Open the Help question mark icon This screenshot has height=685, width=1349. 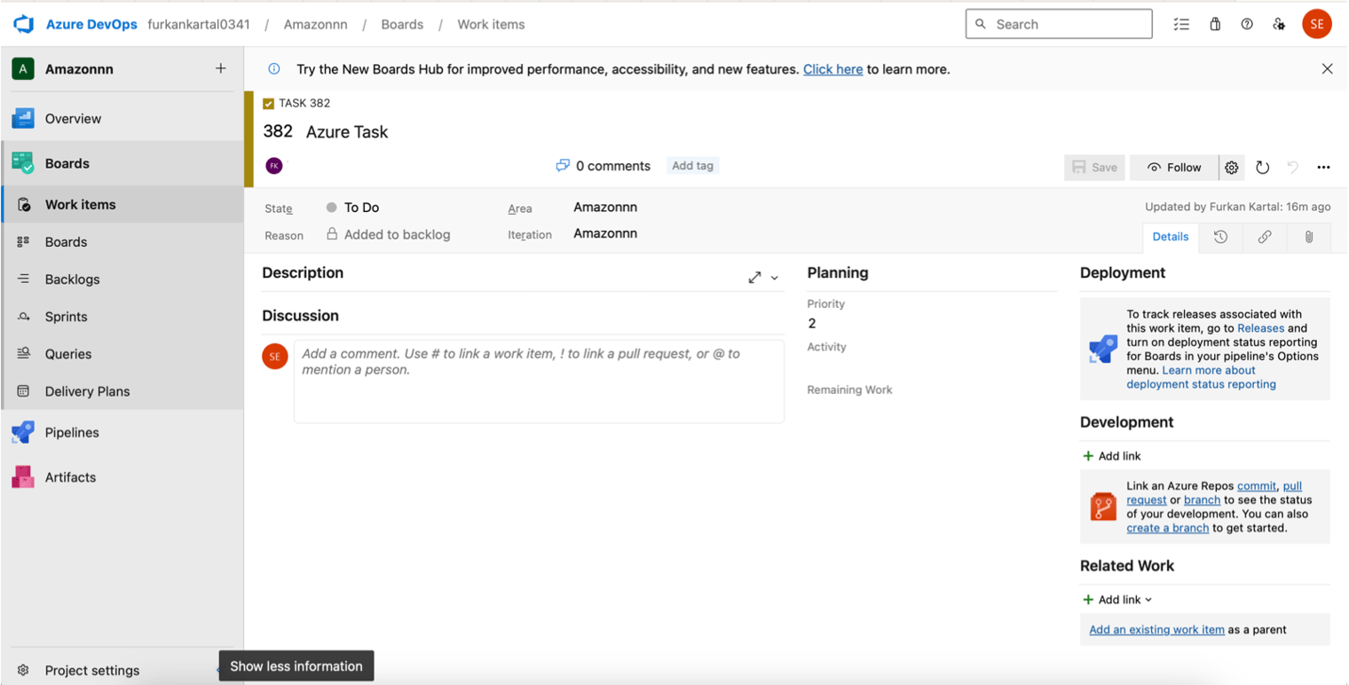coord(1247,24)
